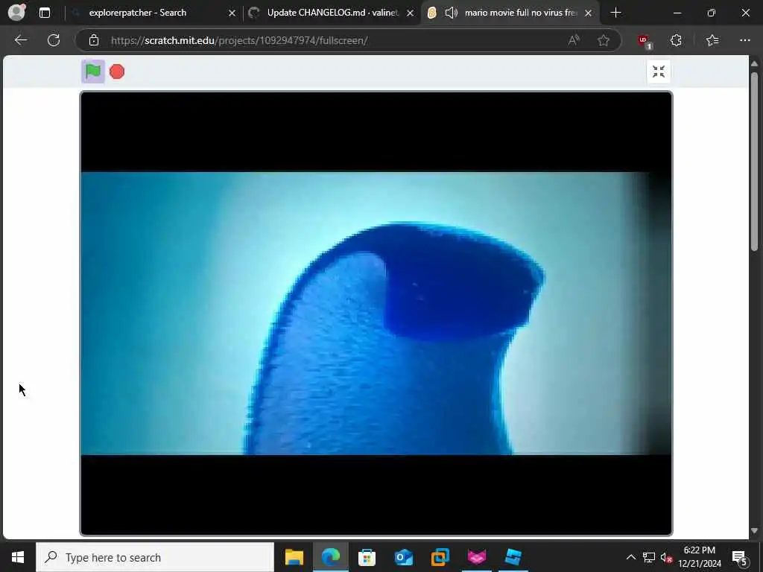Screen dimensions: 763x572
Task: Open Microsoft Store from the taskbar
Action: 367,557
